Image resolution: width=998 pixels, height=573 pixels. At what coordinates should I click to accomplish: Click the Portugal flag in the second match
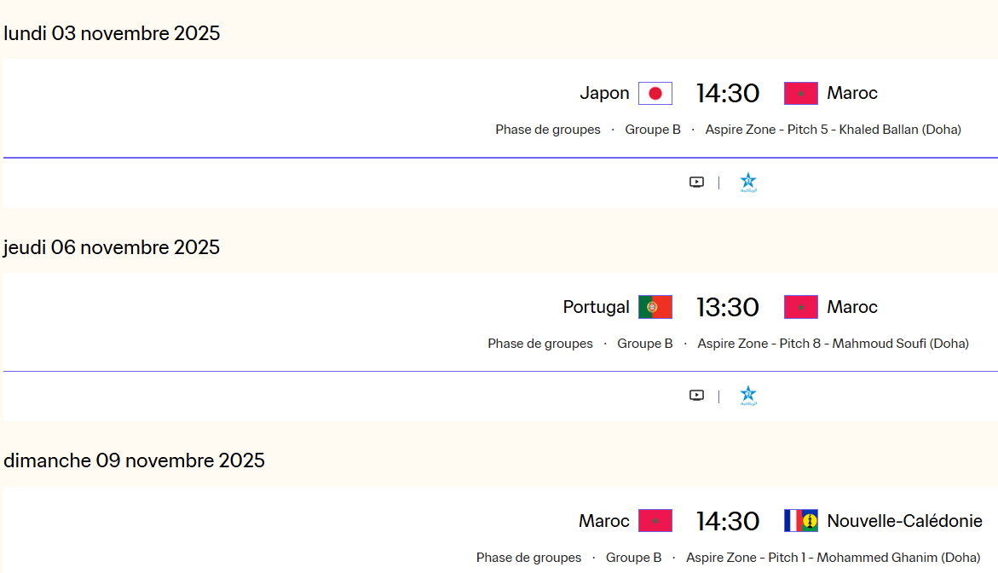655,307
